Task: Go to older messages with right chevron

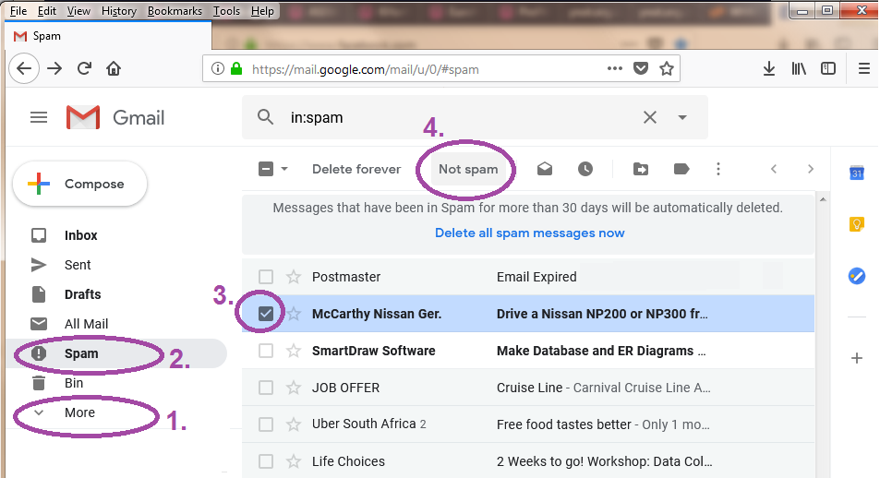Action: coord(811,169)
